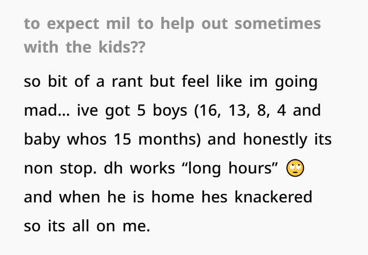
Task: Open the post title about mil helping
Action: (172, 35)
